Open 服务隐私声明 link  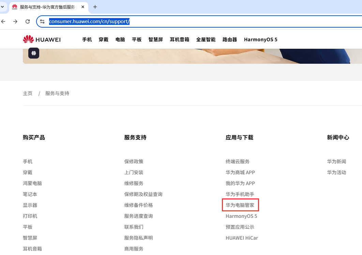click(x=138, y=238)
